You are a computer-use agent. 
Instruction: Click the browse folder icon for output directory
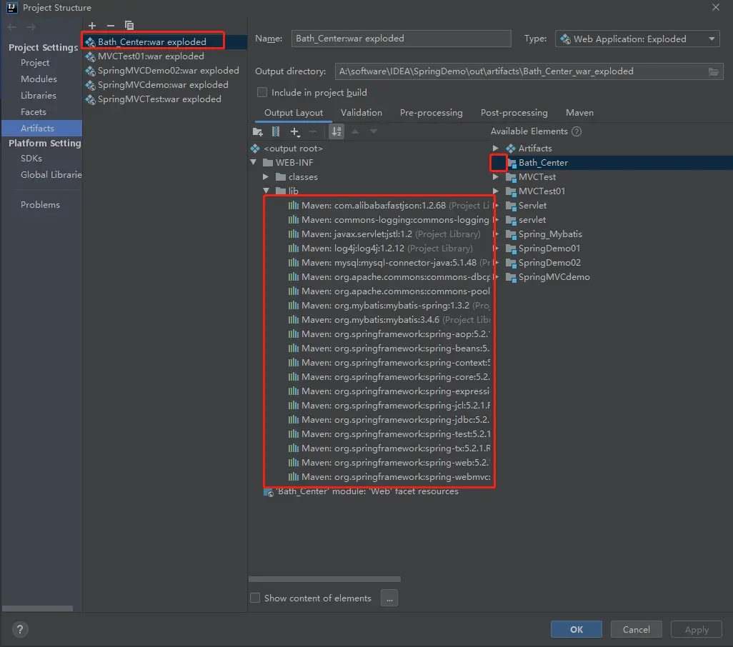click(x=714, y=71)
